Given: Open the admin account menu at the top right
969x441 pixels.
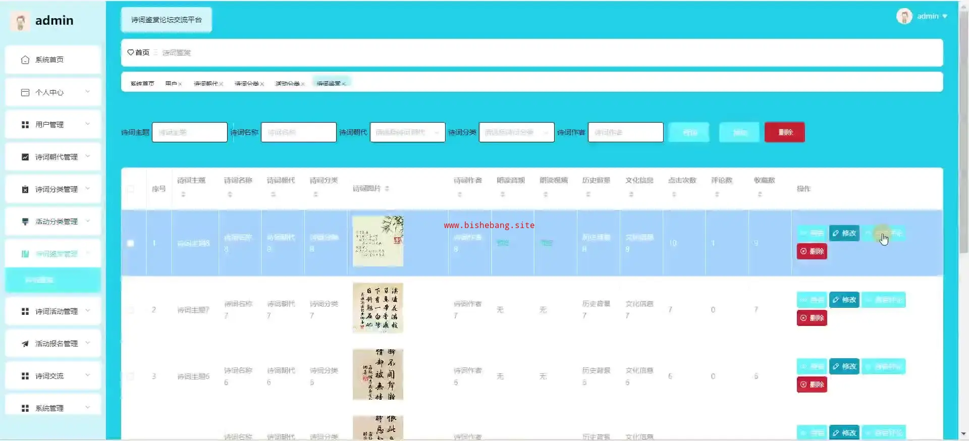Looking at the screenshot, I should coord(922,16).
